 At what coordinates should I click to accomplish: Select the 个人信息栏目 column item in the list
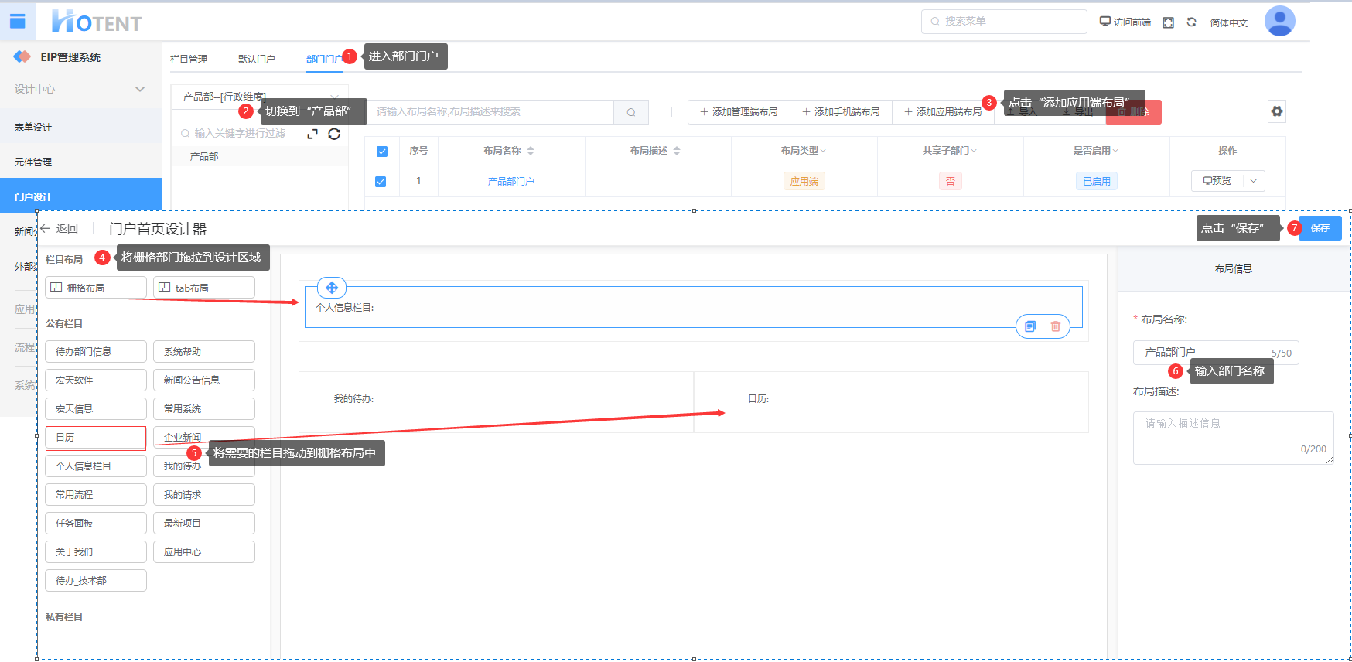point(96,466)
